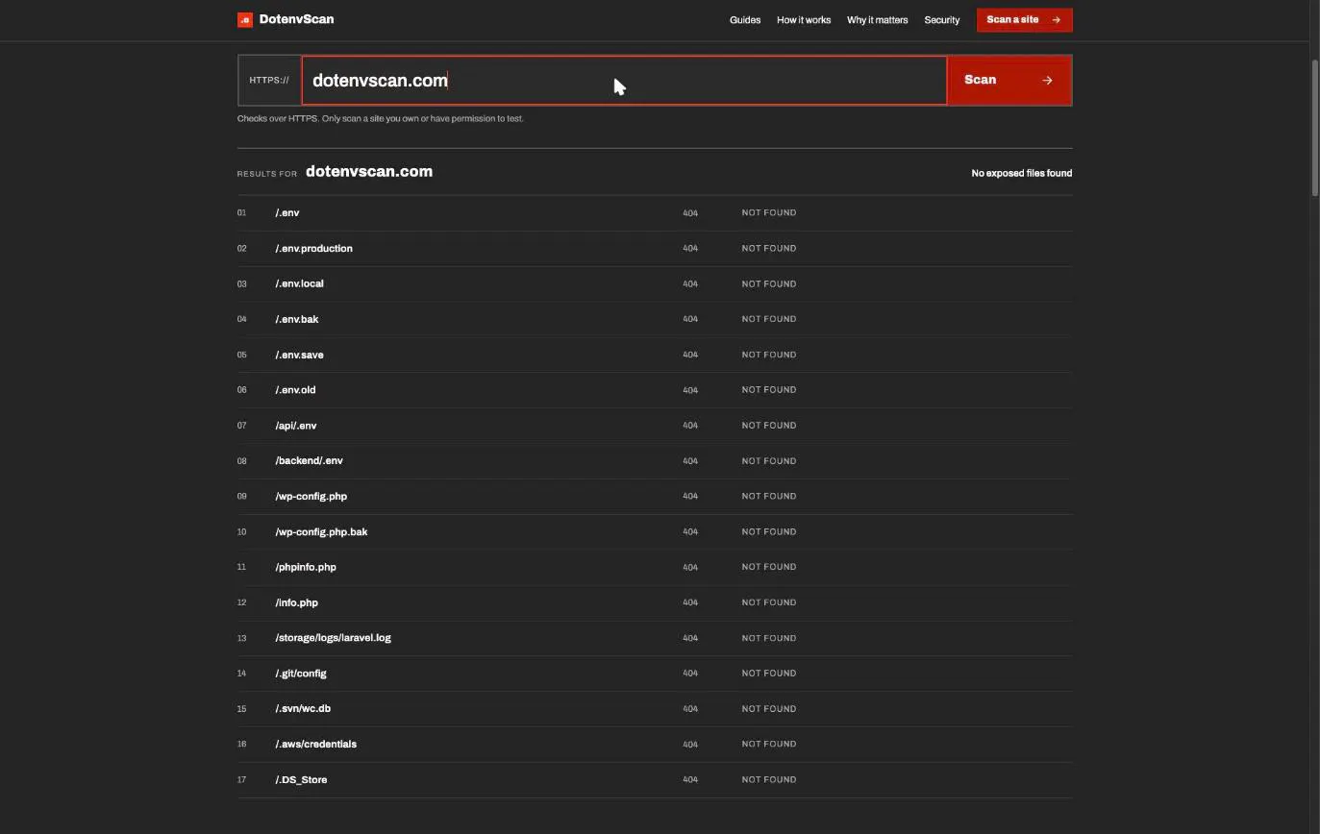Image resolution: width=1320 pixels, height=834 pixels.
Task: Open the Guides menu item
Action: pyautogui.click(x=745, y=20)
